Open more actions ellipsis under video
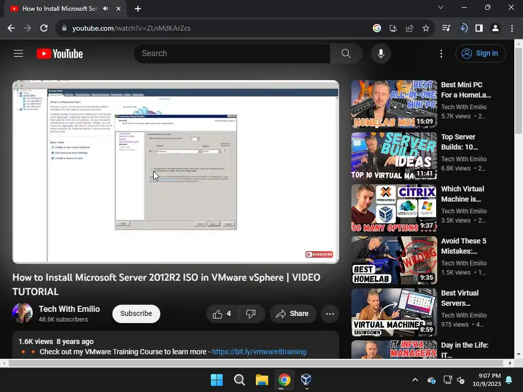The height and width of the screenshot is (392, 523). pyautogui.click(x=330, y=314)
